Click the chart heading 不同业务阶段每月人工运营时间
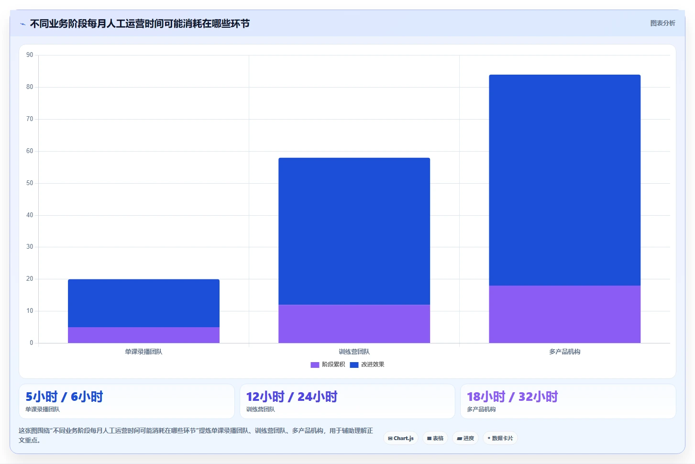695x464 pixels. click(x=140, y=23)
